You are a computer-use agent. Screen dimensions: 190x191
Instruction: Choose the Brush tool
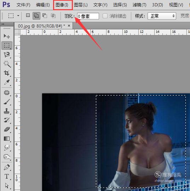(7, 102)
